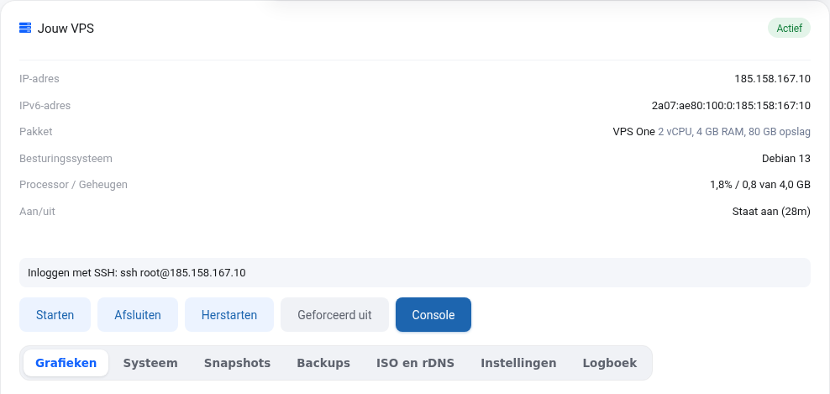
Task: Select the Backups tab
Action: pyautogui.click(x=323, y=363)
